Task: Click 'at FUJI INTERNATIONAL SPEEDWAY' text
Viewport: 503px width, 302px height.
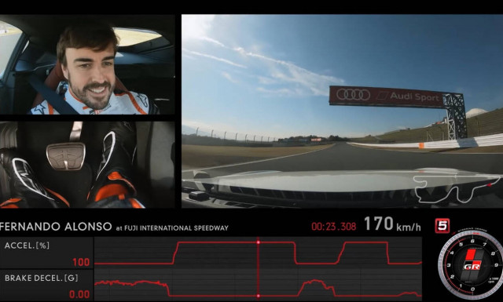Action: [172, 228]
